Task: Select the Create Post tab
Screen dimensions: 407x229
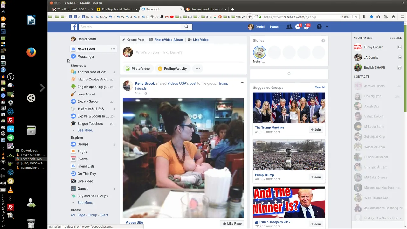Action: 133,40
